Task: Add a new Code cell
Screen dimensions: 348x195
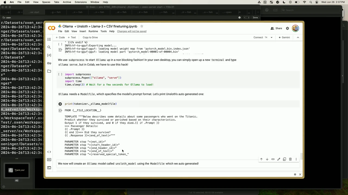Action: [60, 37]
